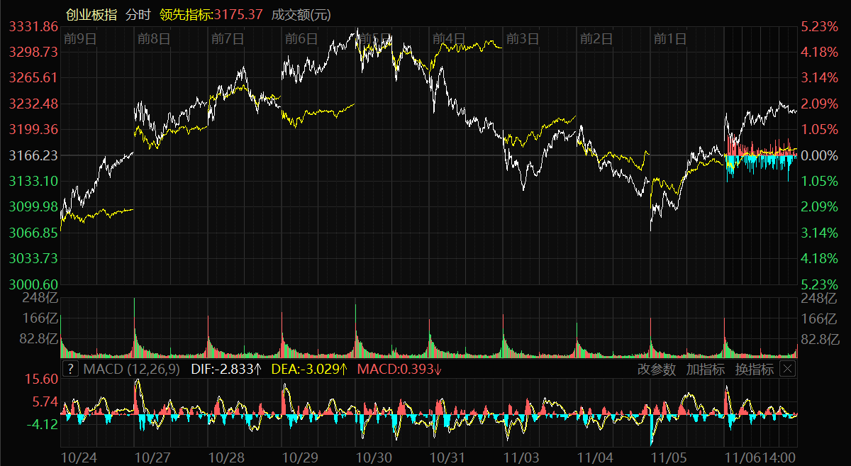This screenshot has width=851, height=466.
Task: Select the 前3日 day marker
Action: (523, 38)
